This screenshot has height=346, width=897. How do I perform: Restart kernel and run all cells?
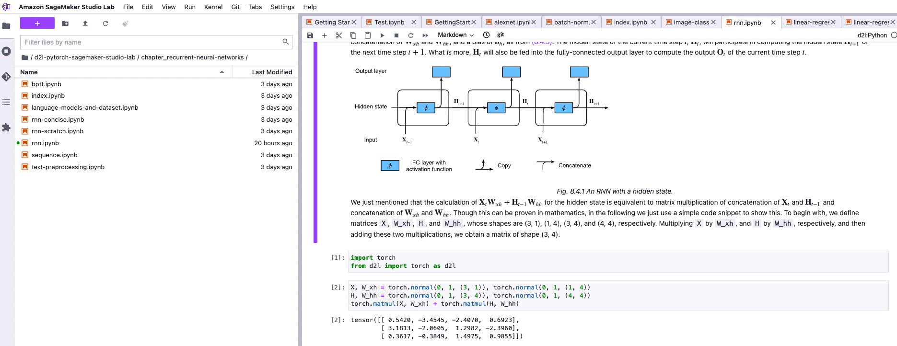(425, 35)
